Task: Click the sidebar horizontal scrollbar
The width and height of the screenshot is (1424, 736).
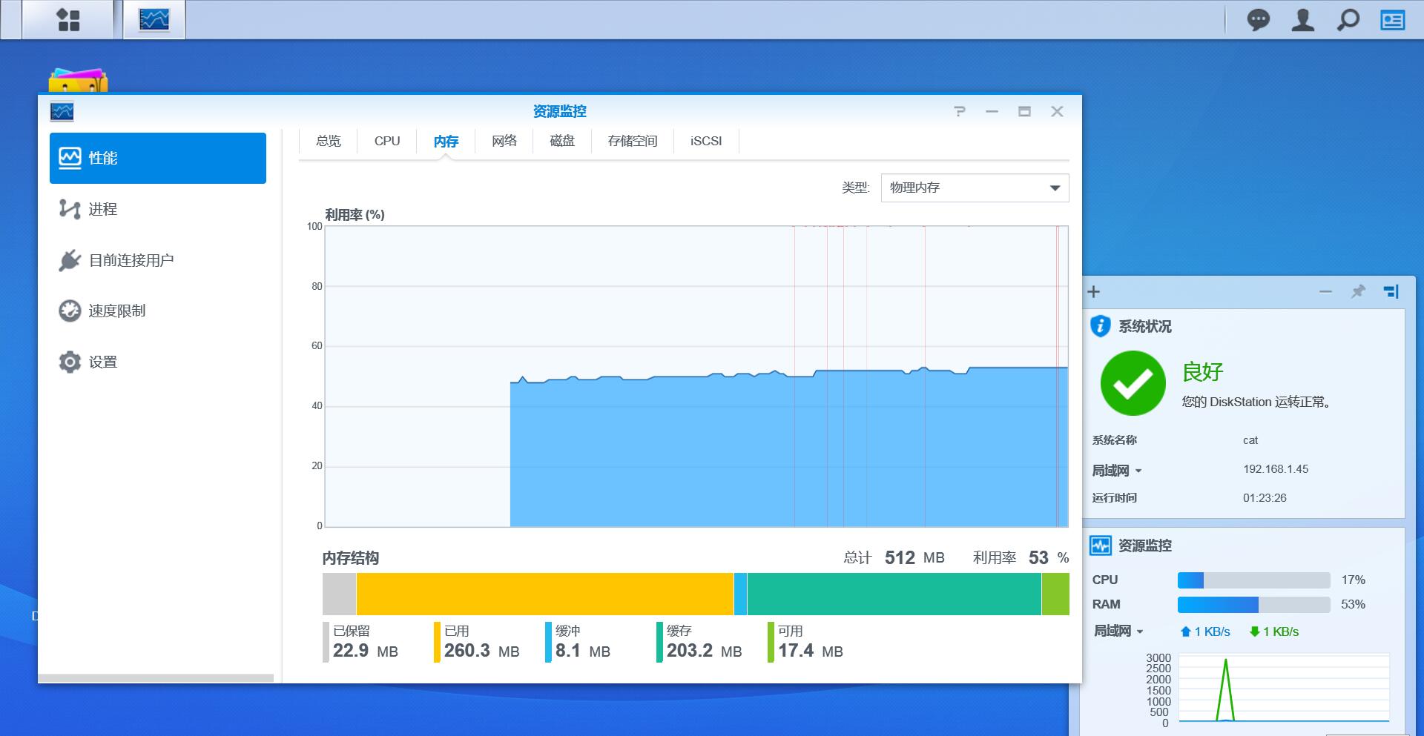Action: [x=156, y=677]
